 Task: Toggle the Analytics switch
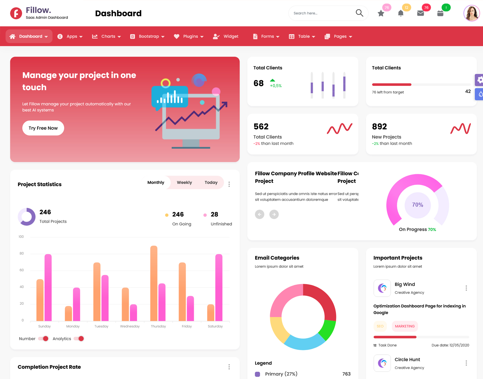click(x=79, y=339)
